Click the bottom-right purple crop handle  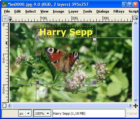(x=94, y=82)
